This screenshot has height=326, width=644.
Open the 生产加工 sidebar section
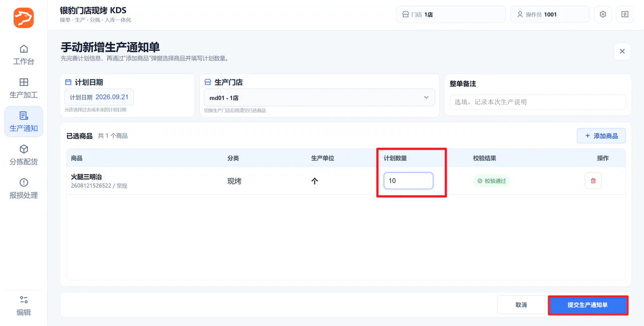tap(24, 88)
